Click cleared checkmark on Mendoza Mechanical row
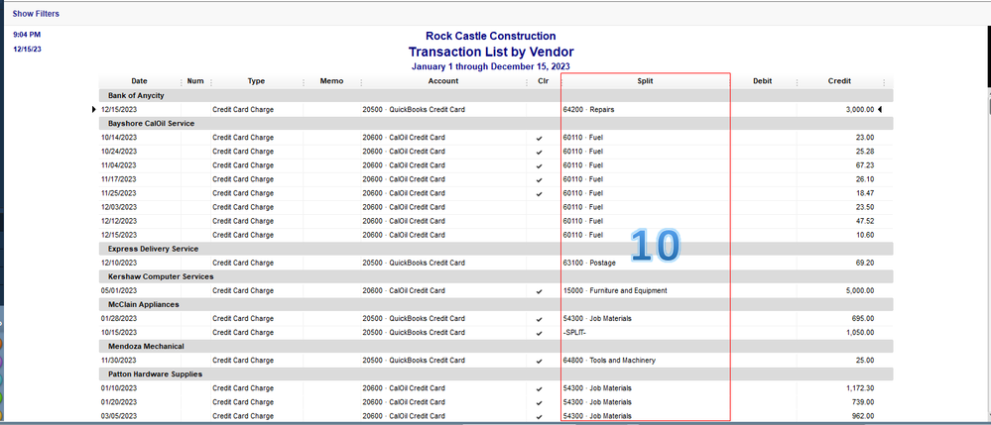 coord(540,361)
